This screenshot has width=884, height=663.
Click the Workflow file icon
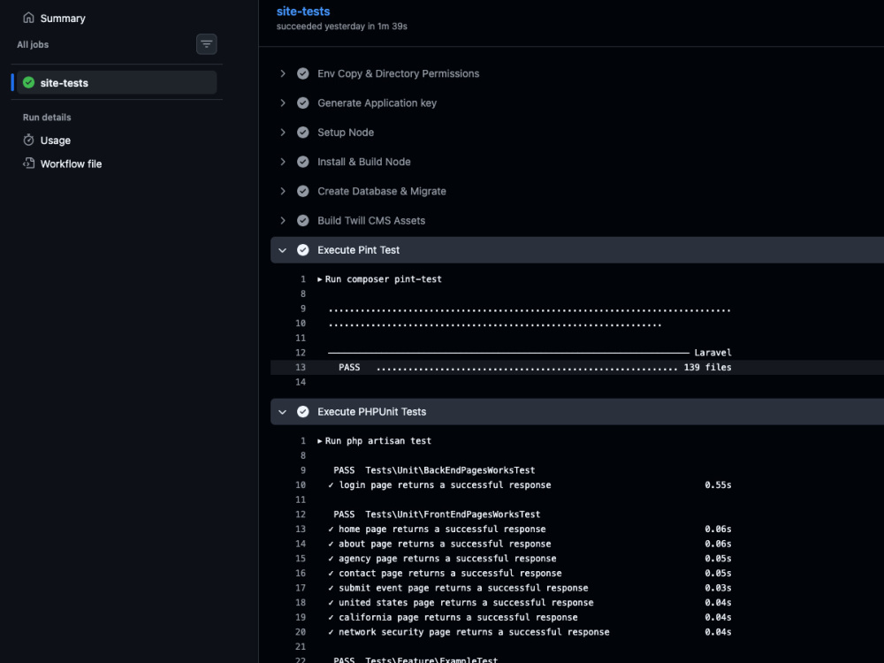(x=28, y=164)
